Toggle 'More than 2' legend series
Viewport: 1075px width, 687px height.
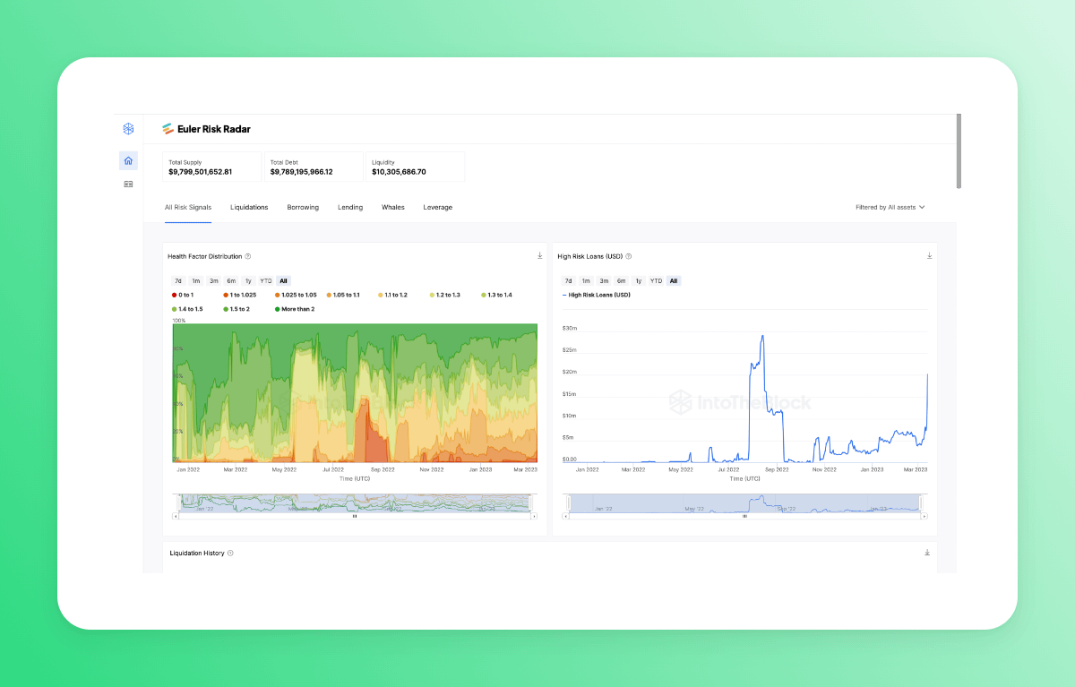294,309
